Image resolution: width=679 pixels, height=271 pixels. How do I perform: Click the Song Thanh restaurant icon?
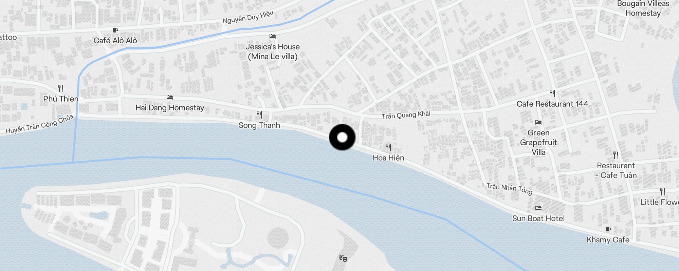(259, 115)
